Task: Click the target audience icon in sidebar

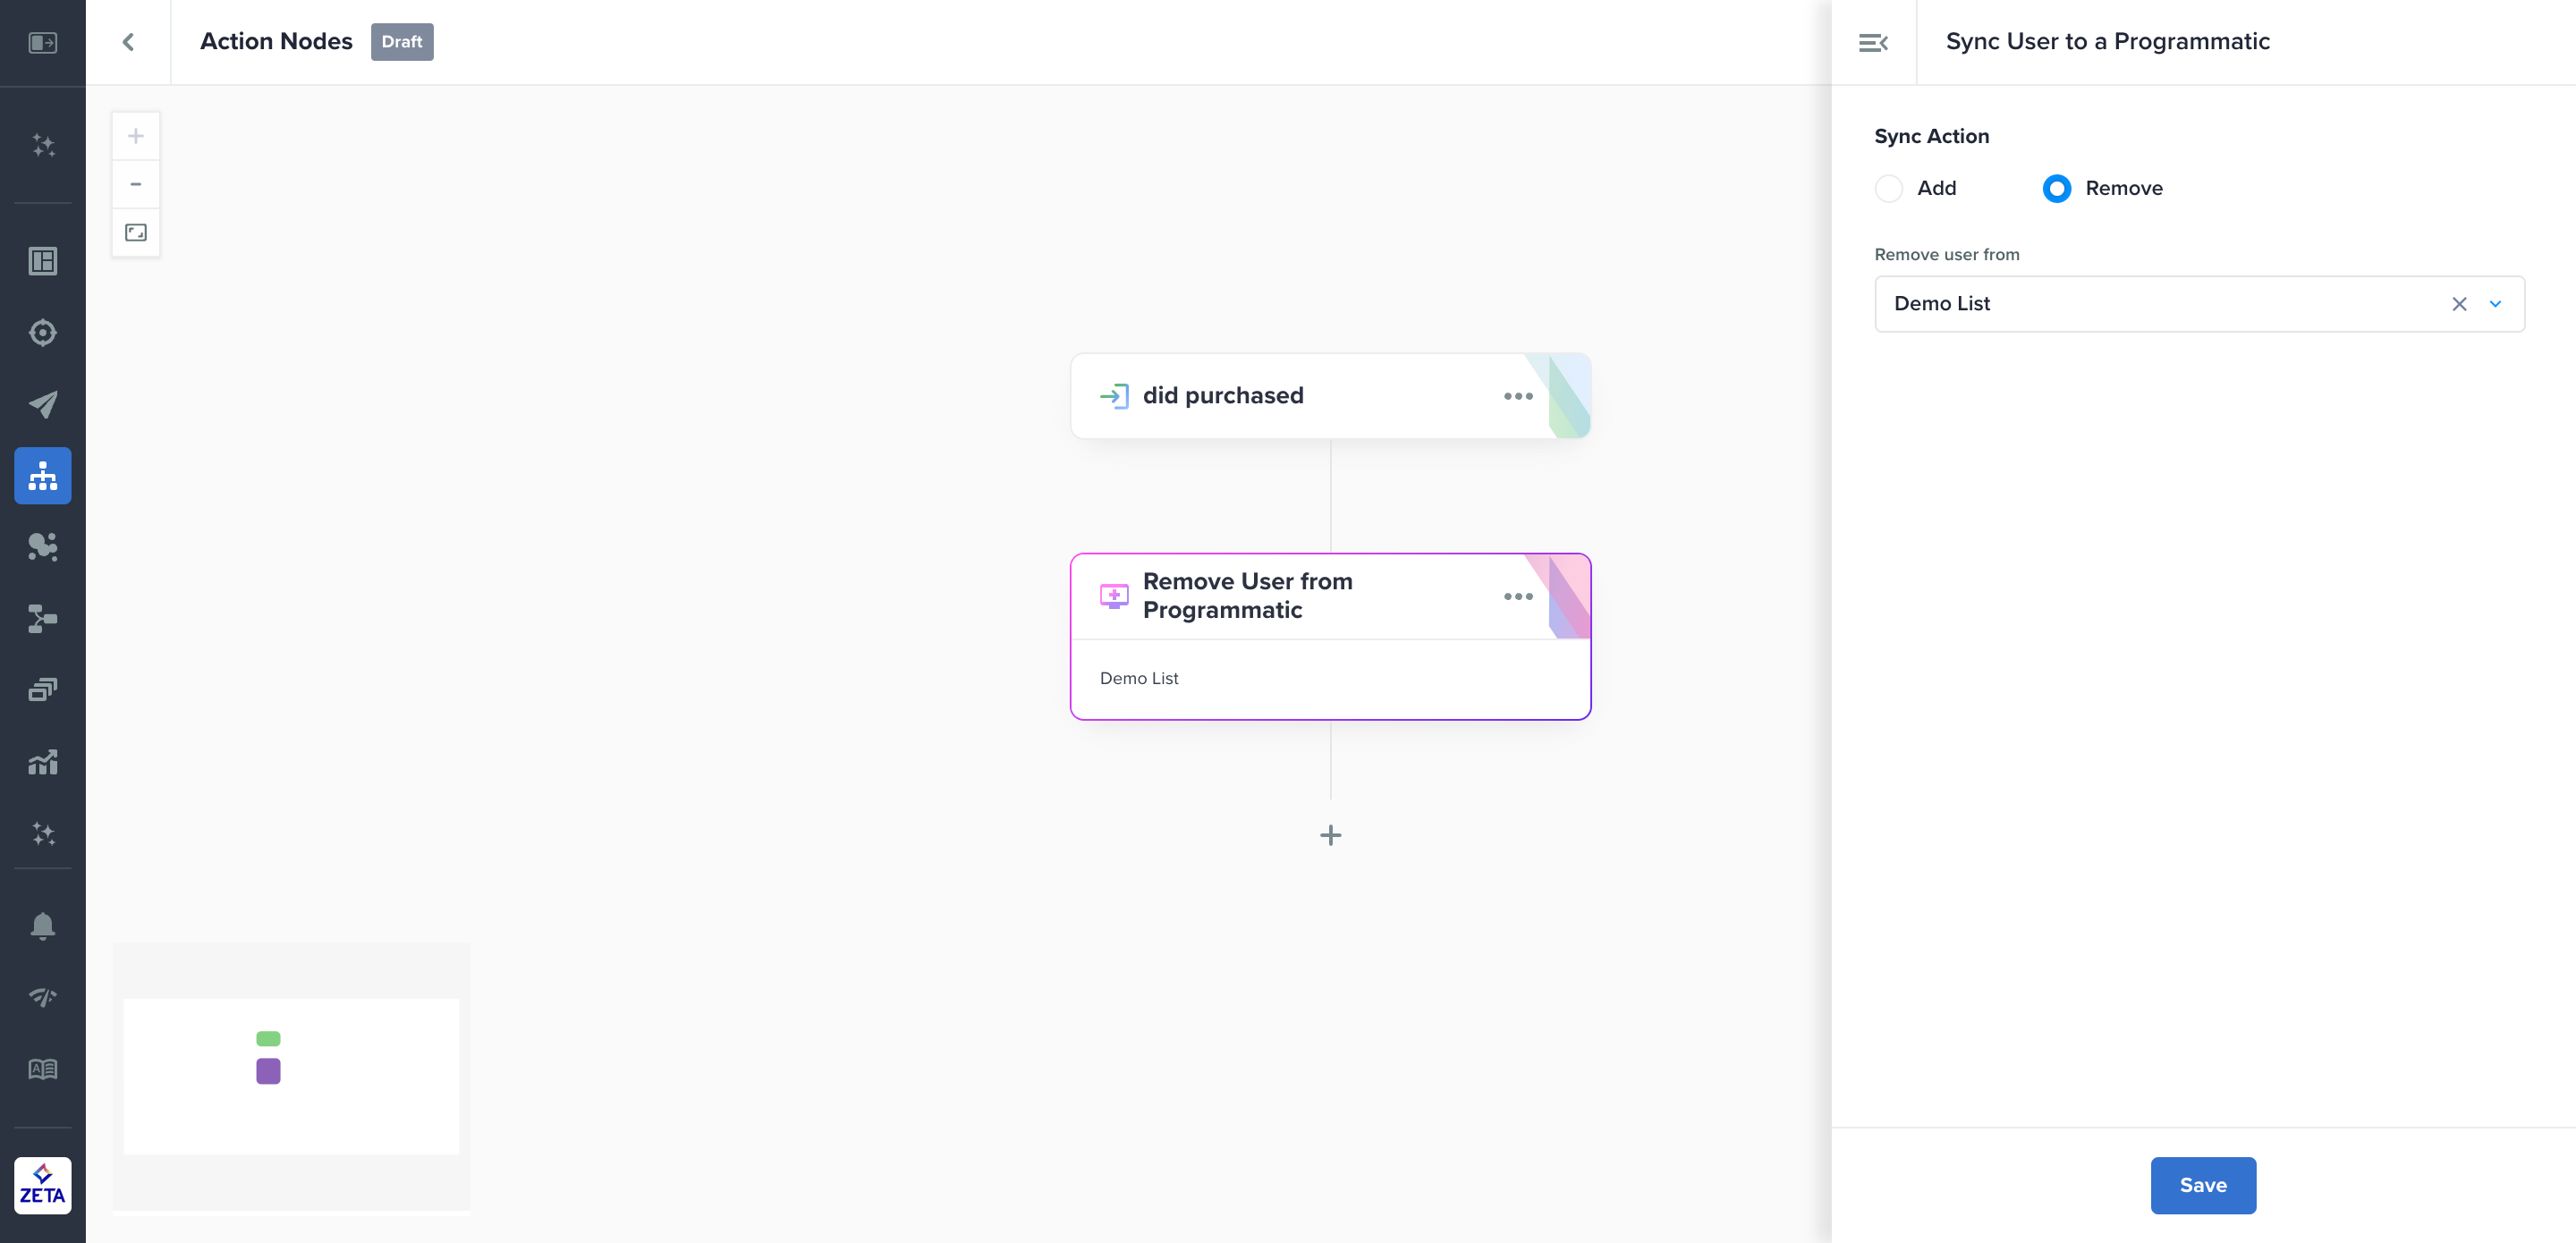Action: coord(43,332)
